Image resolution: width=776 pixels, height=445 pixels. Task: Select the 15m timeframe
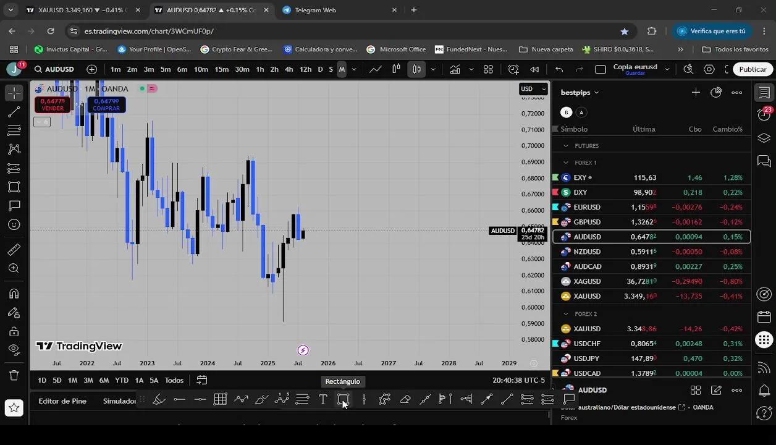click(x=222, y=69)
